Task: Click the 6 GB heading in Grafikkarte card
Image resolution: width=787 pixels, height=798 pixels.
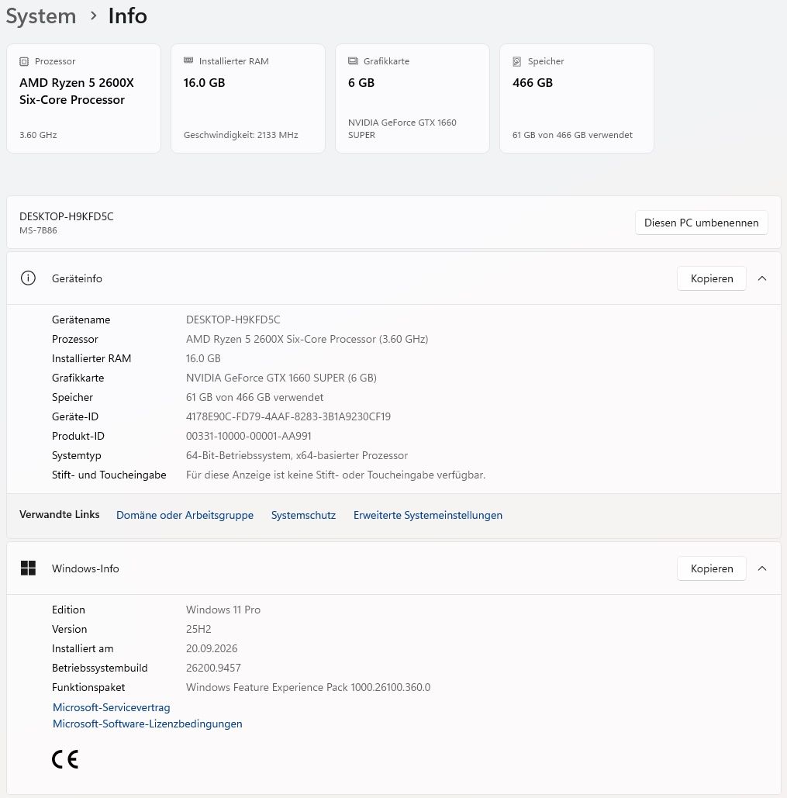Action: tap(361, 82)
